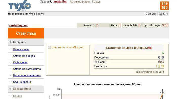
Task: Open the TOP 100 badge
Action: (x=164, y=6)
